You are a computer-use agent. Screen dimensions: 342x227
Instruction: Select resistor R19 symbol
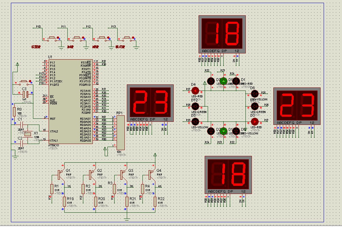click(x=64, y=202)
